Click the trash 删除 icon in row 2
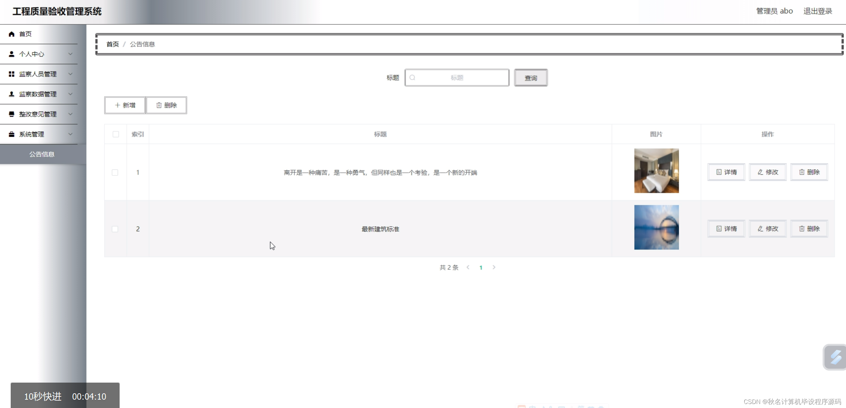846x408 pixels. [x=802, y=229]
